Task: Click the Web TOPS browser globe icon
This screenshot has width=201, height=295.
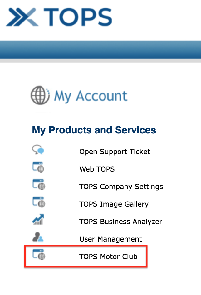Action: (38, 167)
